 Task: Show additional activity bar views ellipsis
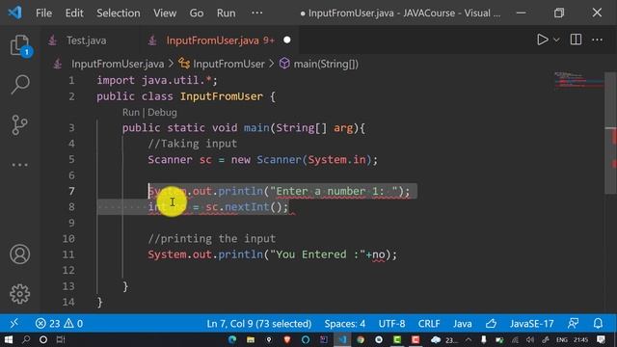click(19, 165)
